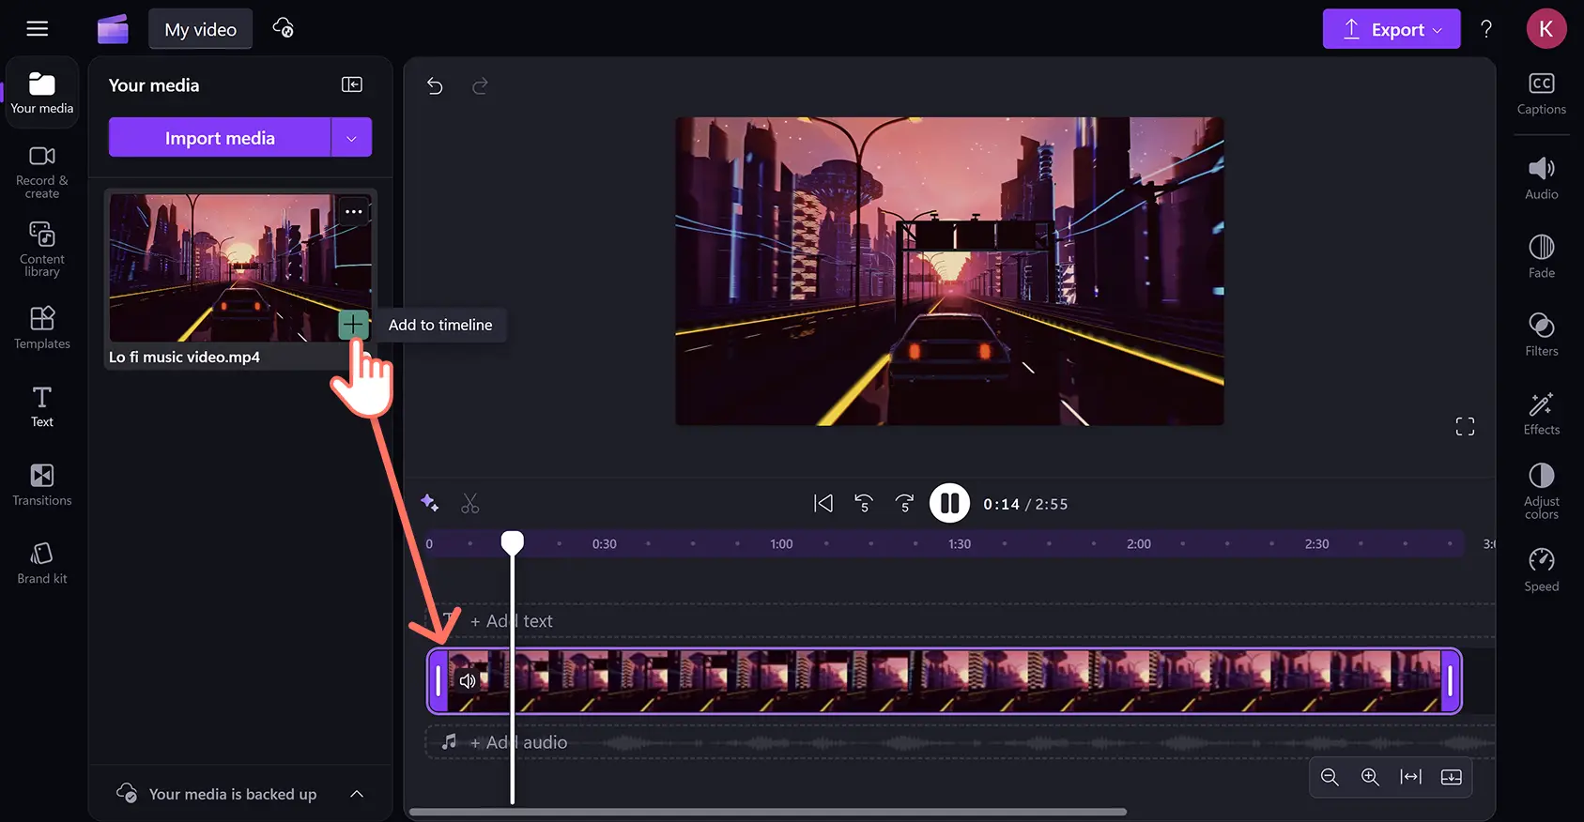
Task: Switch to Your media tab
Action: point(42,93)
